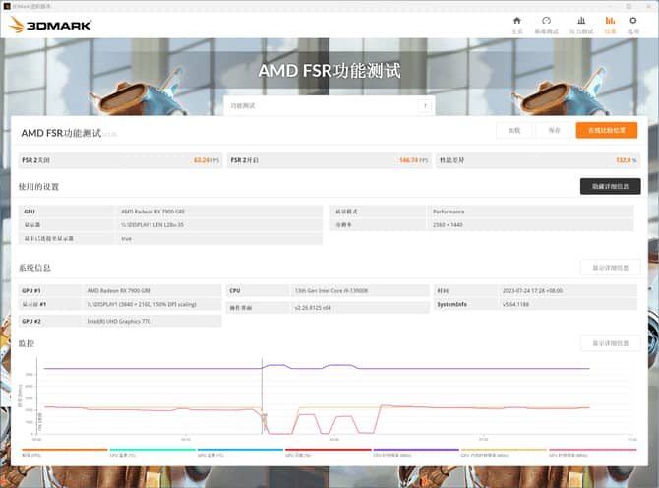Click the 系统信息 section heading

tap(34, 268)
